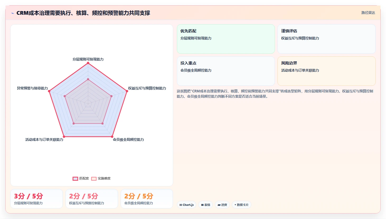The image size is (386, 219).
Task: Click the lightning icon beside the title
Action: pos(12,13)
